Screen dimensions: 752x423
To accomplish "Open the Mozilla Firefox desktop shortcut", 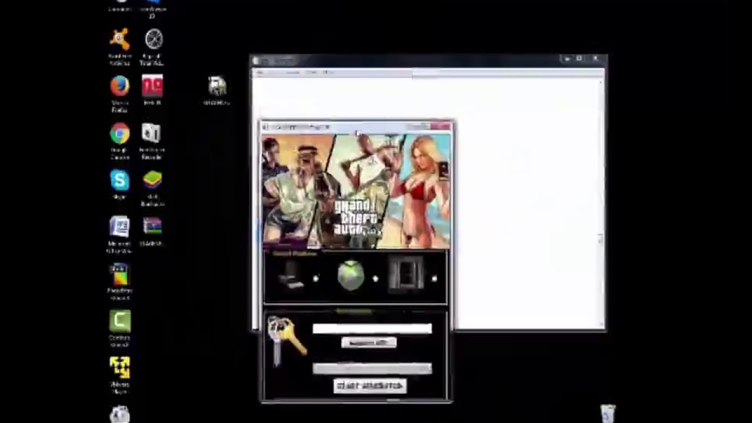I will pyautogui.click(x=119, y=87).
